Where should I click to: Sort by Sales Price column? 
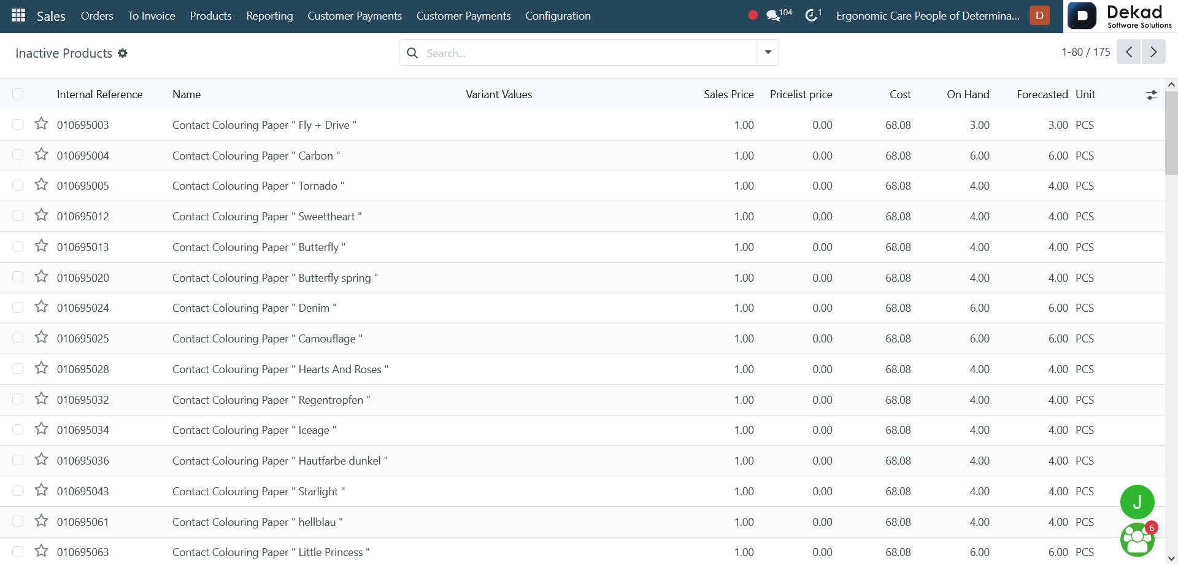click(x=728, y=95)
